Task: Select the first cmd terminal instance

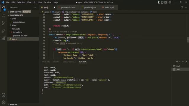Action: coord(180,66)
